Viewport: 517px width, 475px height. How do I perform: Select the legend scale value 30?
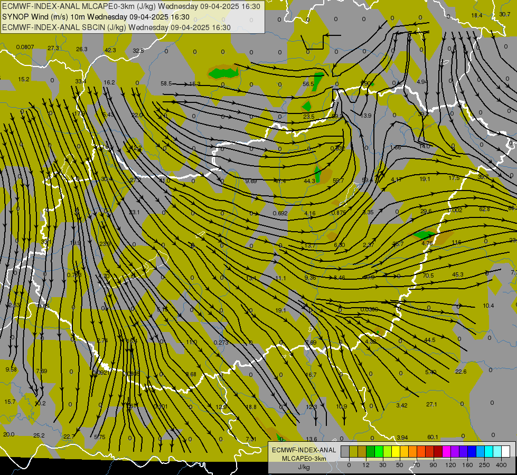coord(382,465)
